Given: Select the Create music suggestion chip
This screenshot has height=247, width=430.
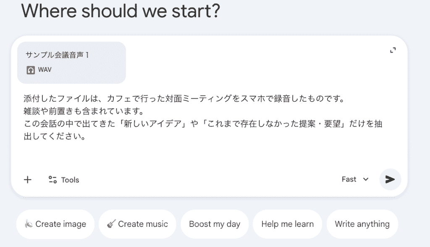Looking at the screenshot, I should click(137, 224).
